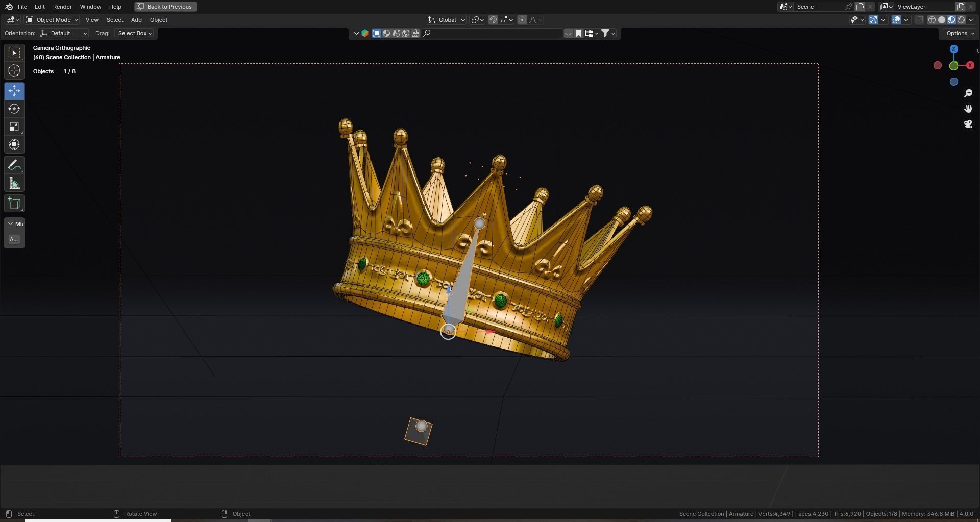The height and width of the screenshot is (522, 980).
Task: Open the Drag Select Box dropdown
Action: (135, 33)
